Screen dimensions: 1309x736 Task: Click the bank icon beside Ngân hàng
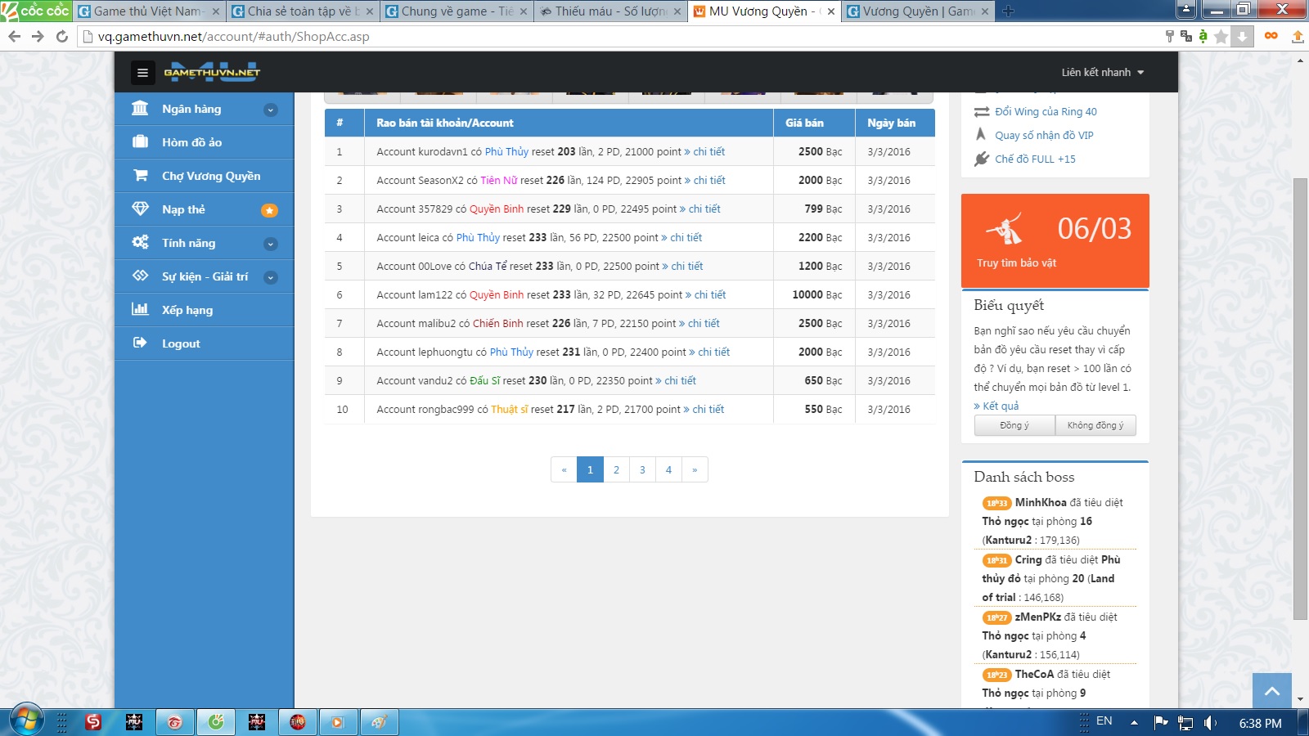[x=140, y=109]
